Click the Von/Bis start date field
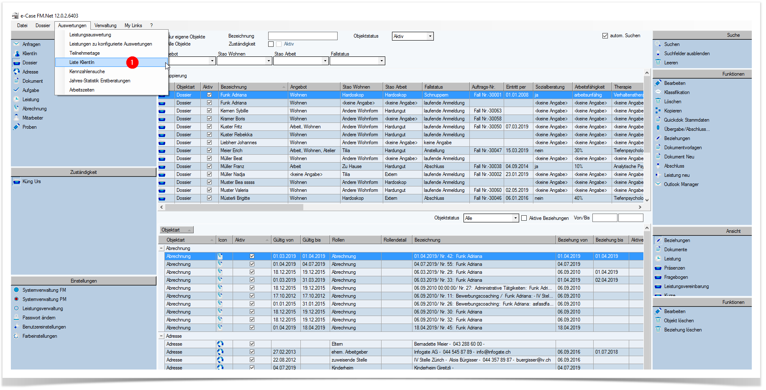The width and height of the screenshot is (766, 390). pos(605,218)
